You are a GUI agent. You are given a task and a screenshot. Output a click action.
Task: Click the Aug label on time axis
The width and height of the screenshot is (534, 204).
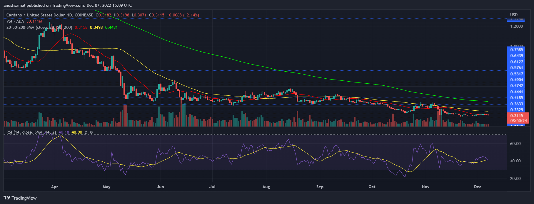[266, 187]
